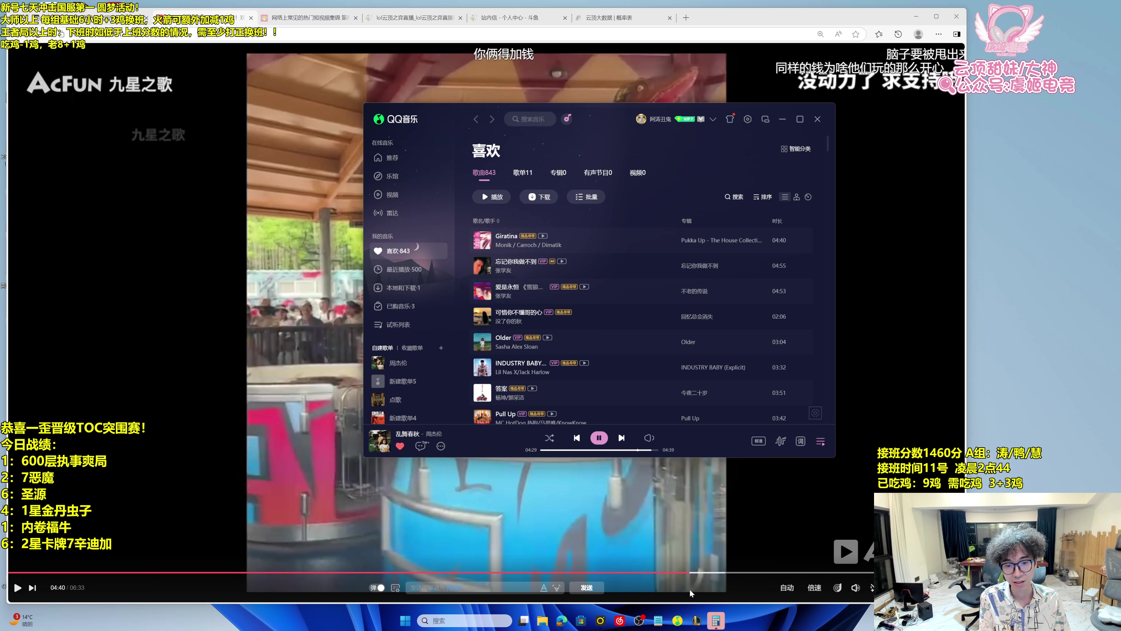Open album INDUSTRY BABY (Explicit)
1121x631 pixels.
[713, 367]
